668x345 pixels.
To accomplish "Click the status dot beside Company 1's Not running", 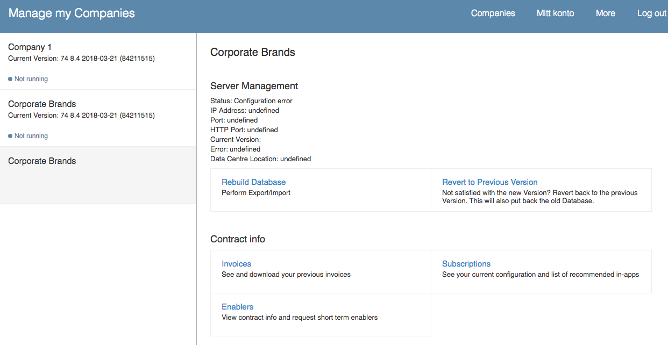I will pos(10,79).
